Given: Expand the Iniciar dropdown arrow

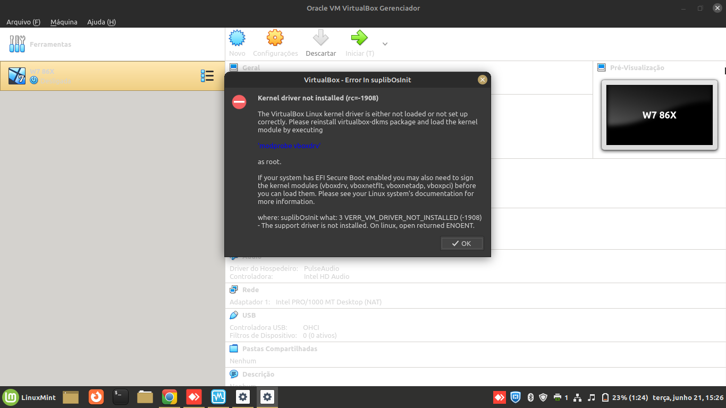Looking at the screenshot, I should pyautogui.click(x=385, y=44).
